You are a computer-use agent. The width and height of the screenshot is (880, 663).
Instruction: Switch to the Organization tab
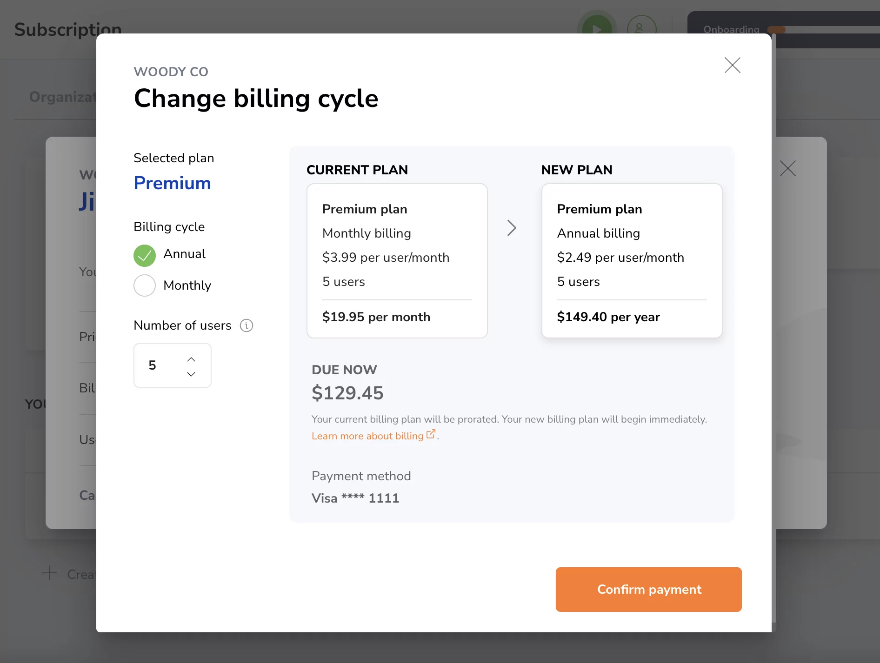pyautogui.click(x=62, y=97)
